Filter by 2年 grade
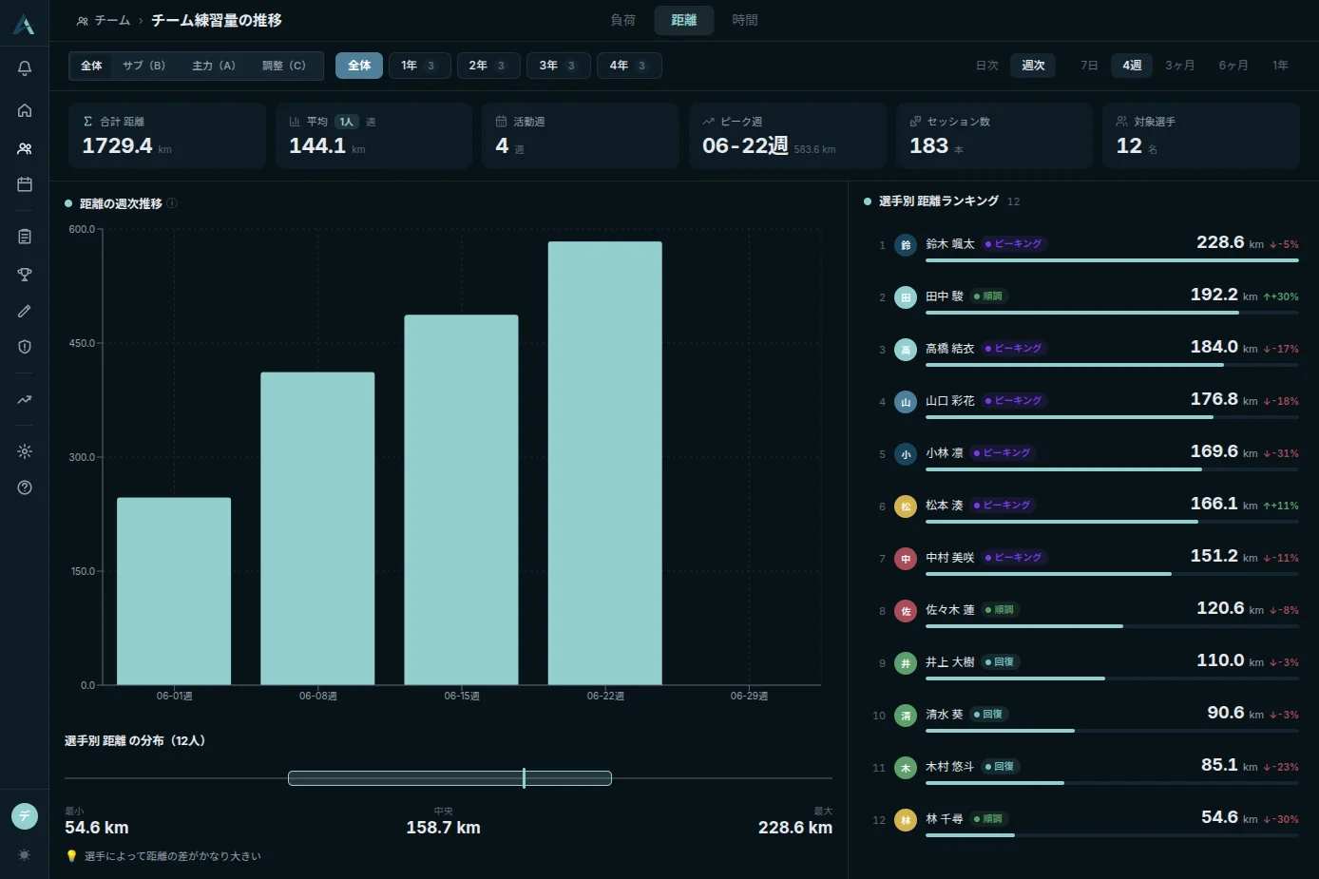This screenshot has width=1319, height=879. coord(488,66)
